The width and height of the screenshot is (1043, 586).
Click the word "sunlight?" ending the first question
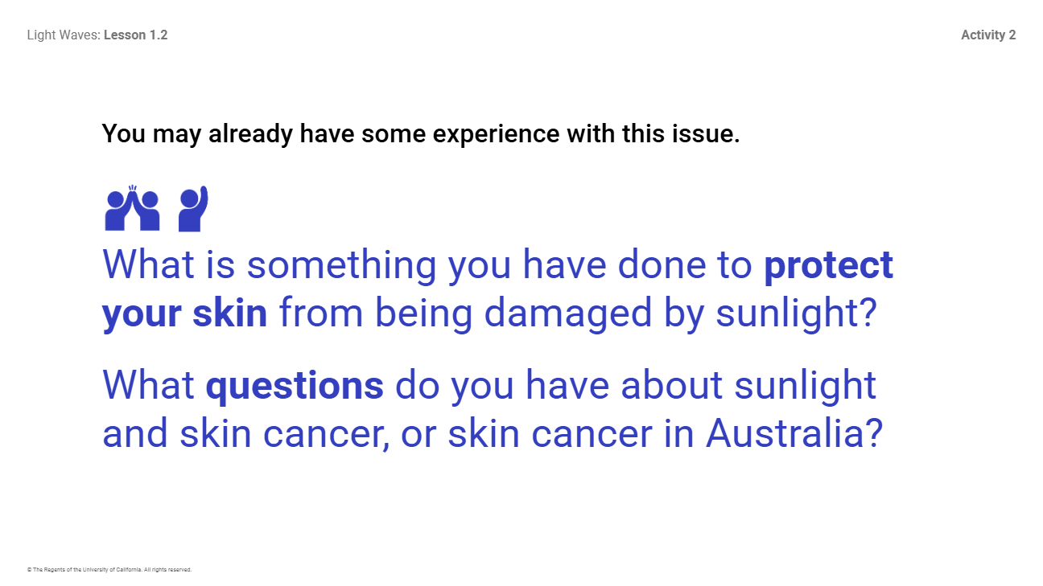[x=795, y=313]
